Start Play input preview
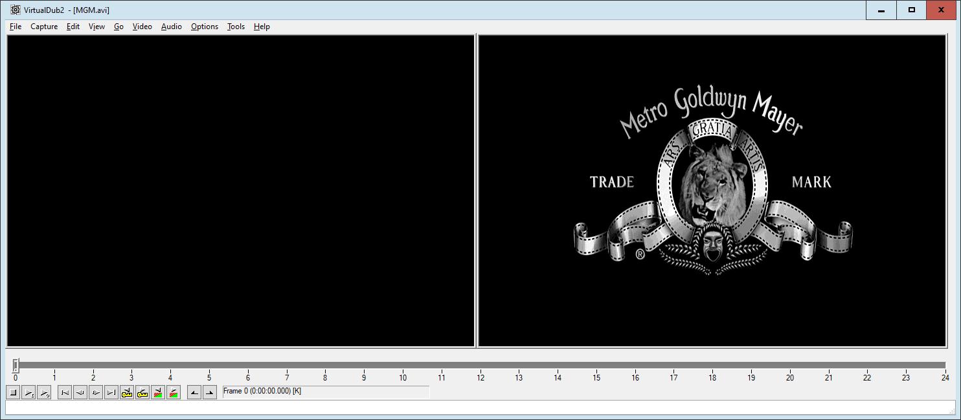Viewport: 961px width, 420px height. (28, 392)
